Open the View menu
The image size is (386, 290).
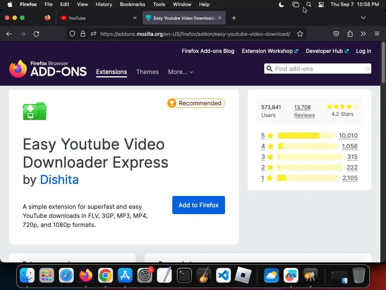(x=82, y=5)
